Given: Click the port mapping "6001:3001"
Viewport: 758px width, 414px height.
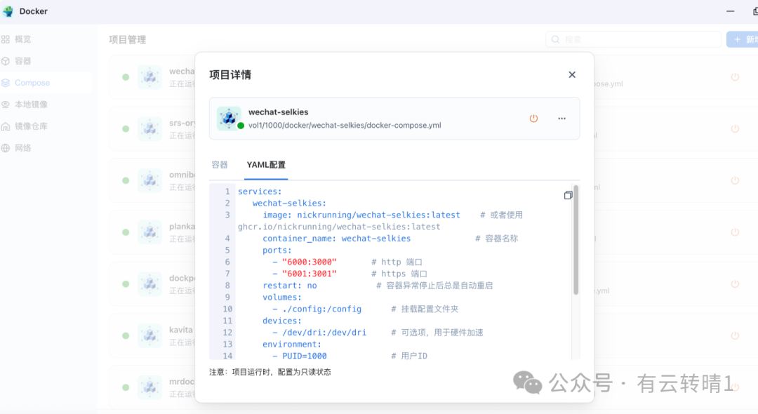Looking at the screenshot, I should click(309, 274).
